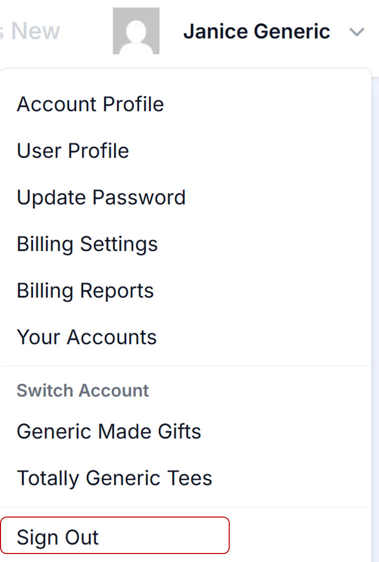
Task: Open Billing Reports
Action: (85, 291)
